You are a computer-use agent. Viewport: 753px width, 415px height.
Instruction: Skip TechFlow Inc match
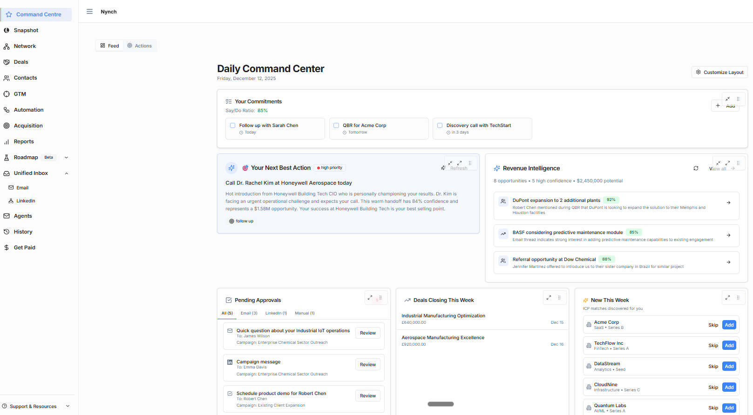point(713,345)
